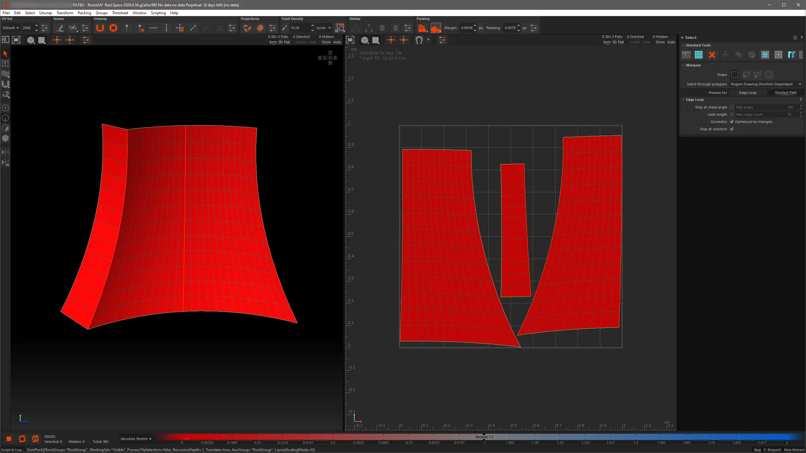
Task: Click the Pack islands icon
Action: tap(422, 28)
